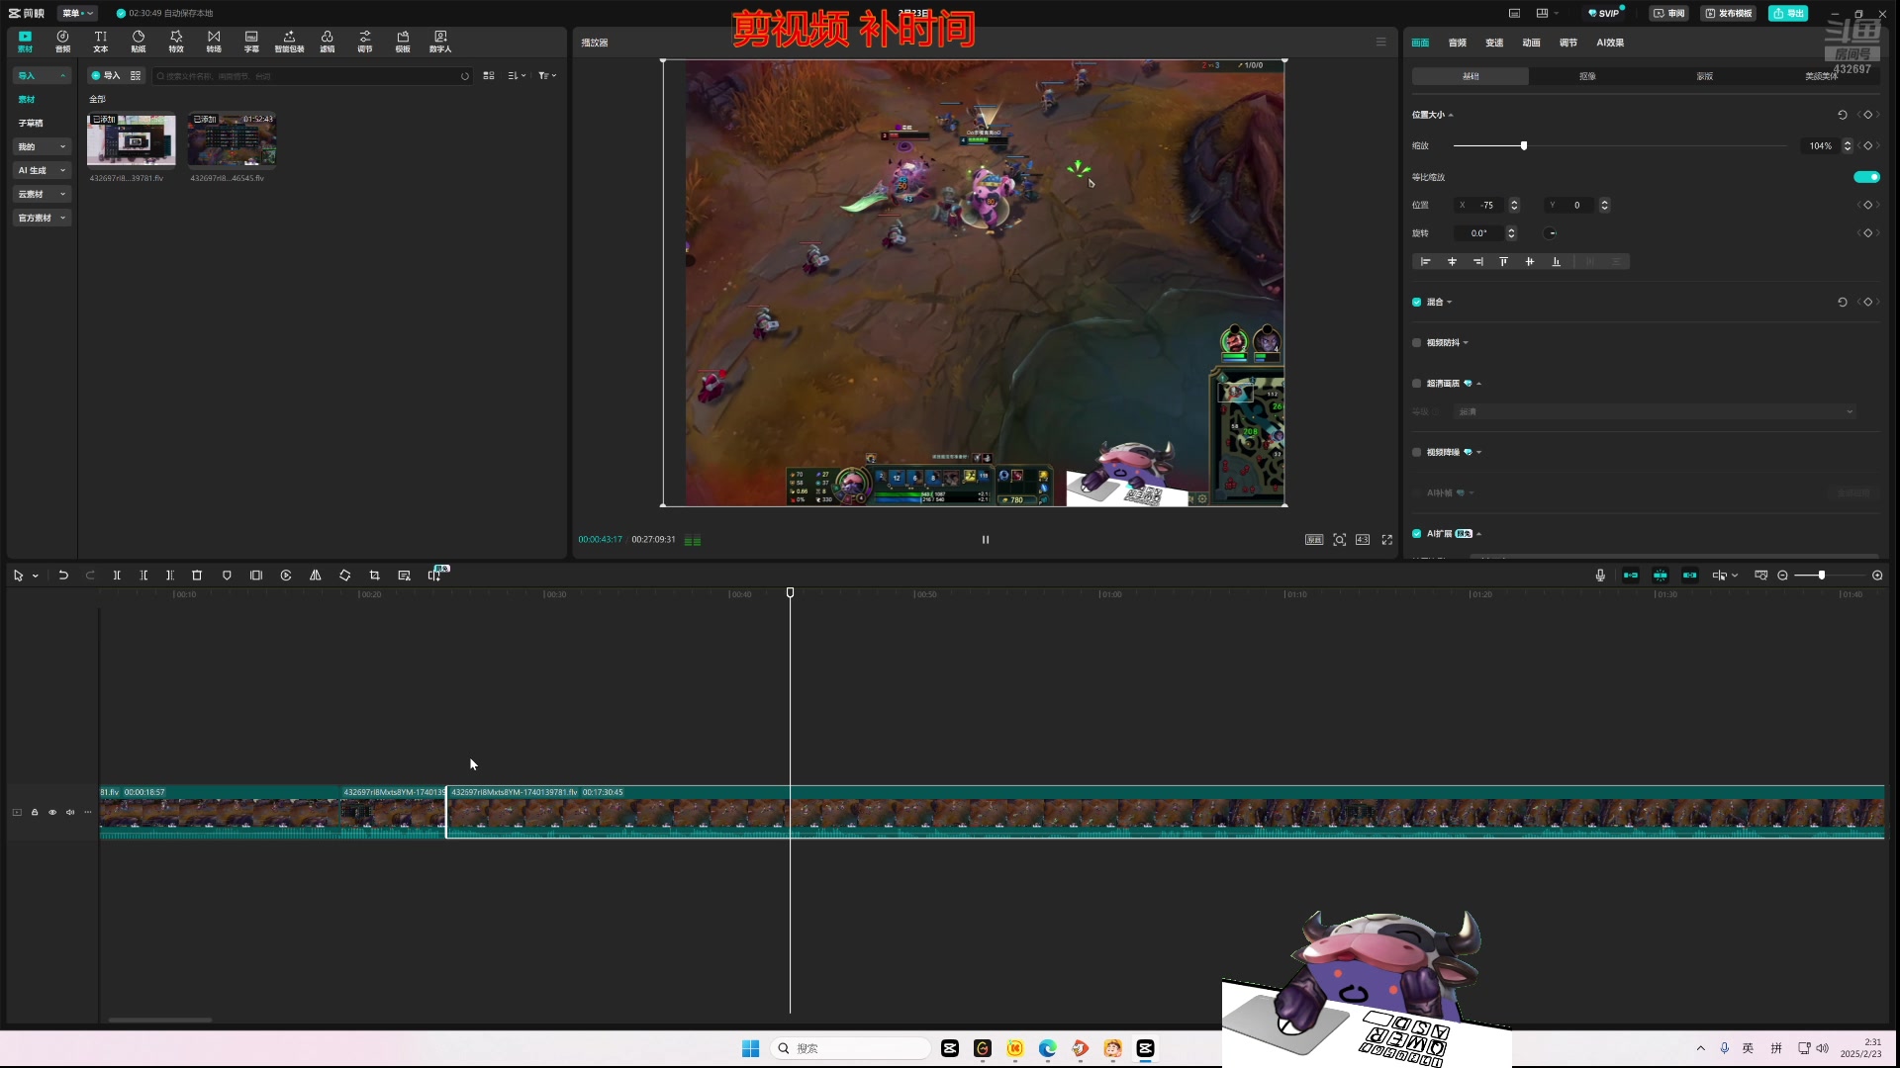This screenshot has width=1900, height=1068.
Task: Collapse the 导入 section in sidebar
Action: (42, 75)
